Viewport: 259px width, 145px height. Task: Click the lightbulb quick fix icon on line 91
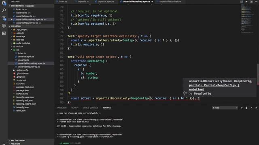tap(69, 93)
